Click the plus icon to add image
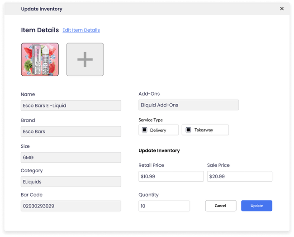 85,59
